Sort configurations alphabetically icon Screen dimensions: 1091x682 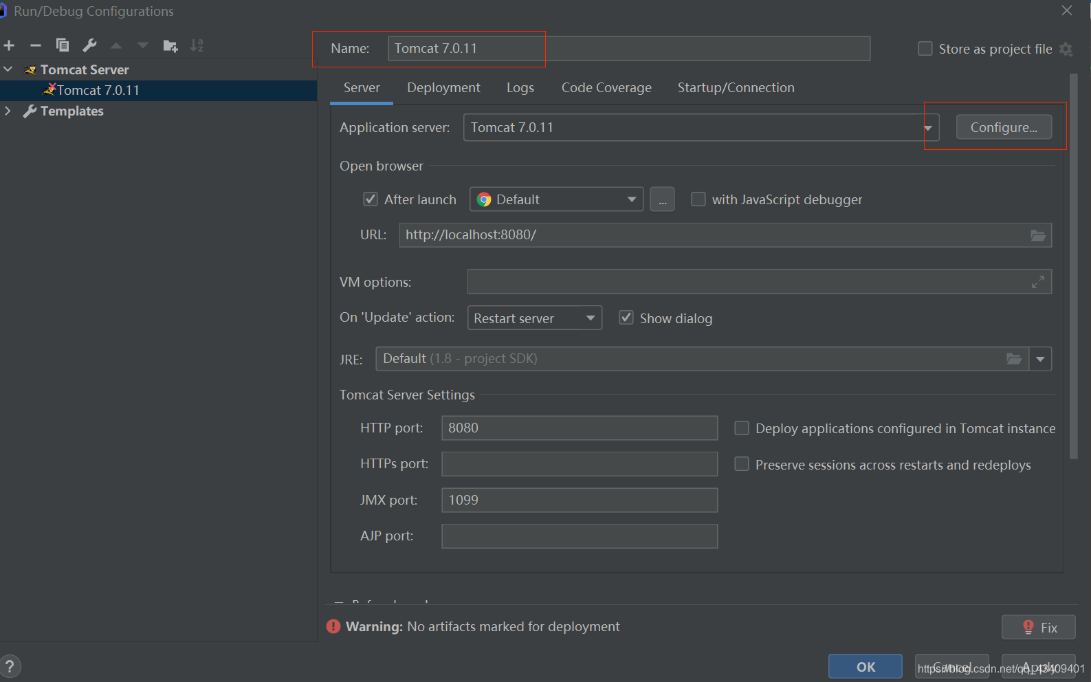click(197, 45)
